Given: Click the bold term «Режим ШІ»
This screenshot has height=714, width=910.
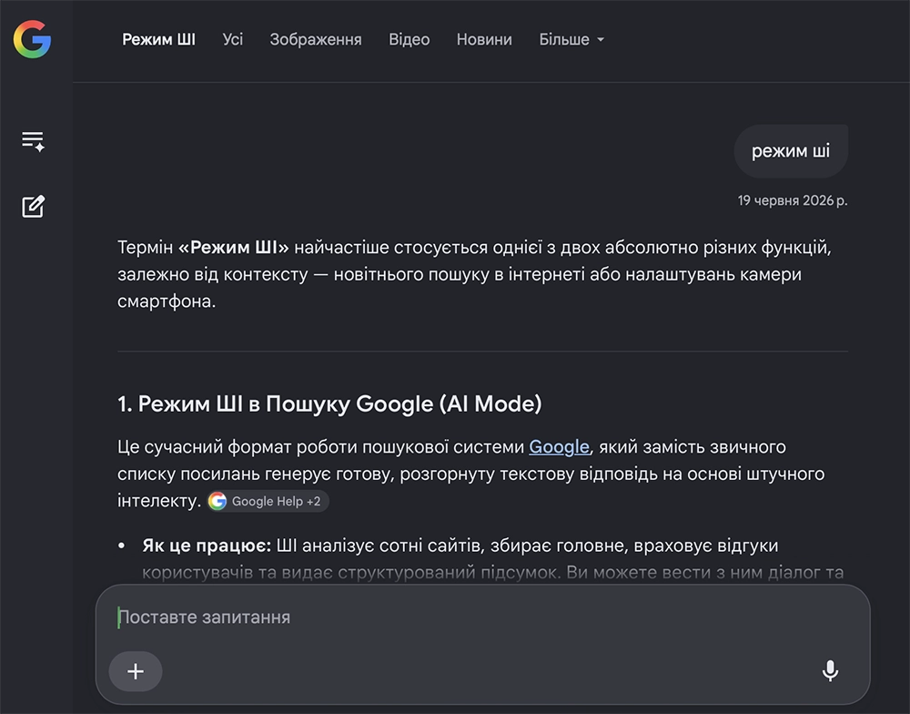Looking at the screenshot, I should [x=233, y=248].
